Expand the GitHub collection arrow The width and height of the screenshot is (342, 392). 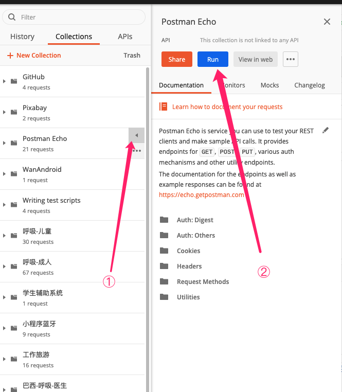point(4,81)
